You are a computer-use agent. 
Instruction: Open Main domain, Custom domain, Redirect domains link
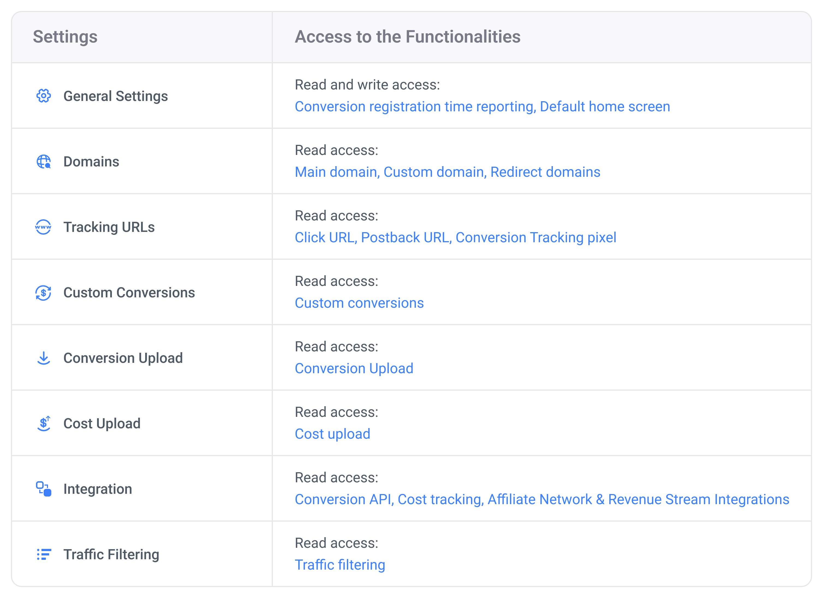[448, 172]
